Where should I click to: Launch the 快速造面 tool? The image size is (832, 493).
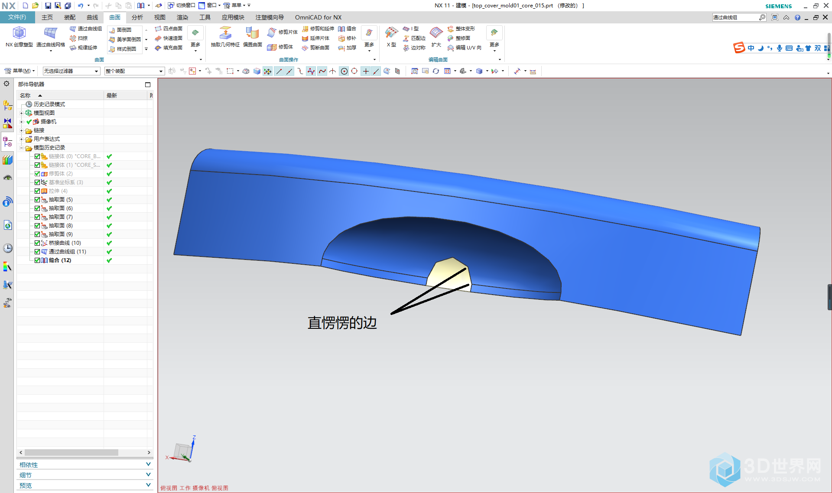169,38
